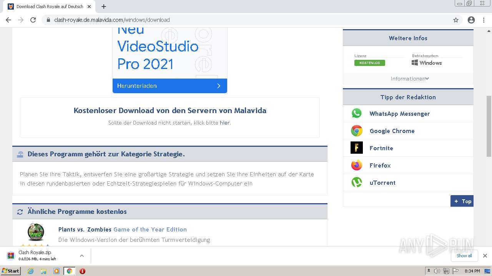Click the network tray icon

click(446, 271)
